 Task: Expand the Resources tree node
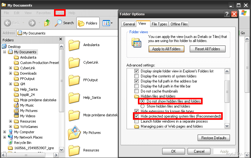pyautogui.click(x=10, y=121)
